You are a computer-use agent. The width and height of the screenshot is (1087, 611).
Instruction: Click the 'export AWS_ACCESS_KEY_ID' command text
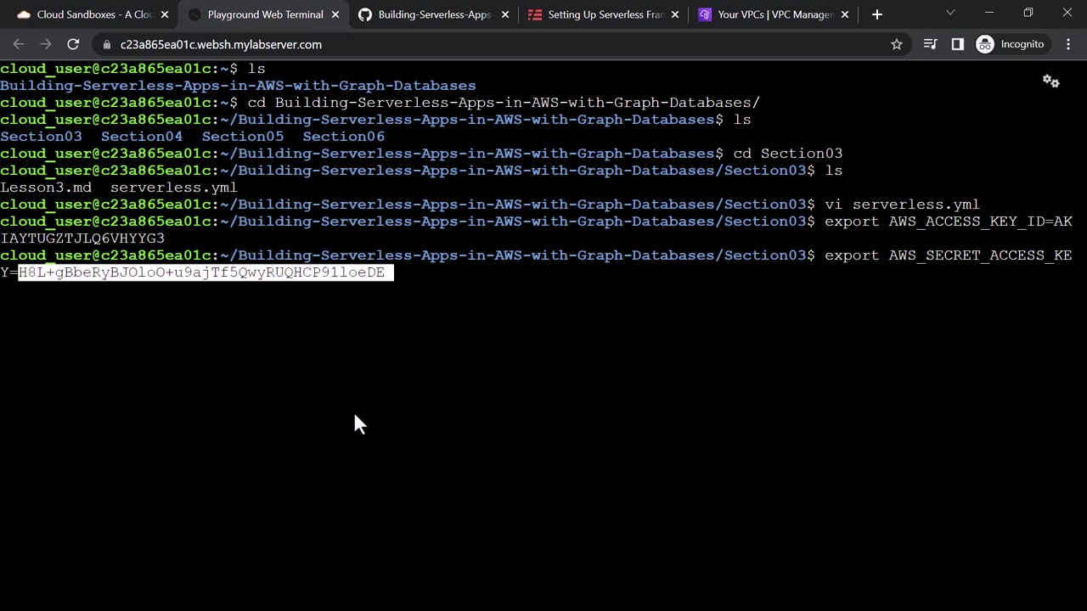935,221
